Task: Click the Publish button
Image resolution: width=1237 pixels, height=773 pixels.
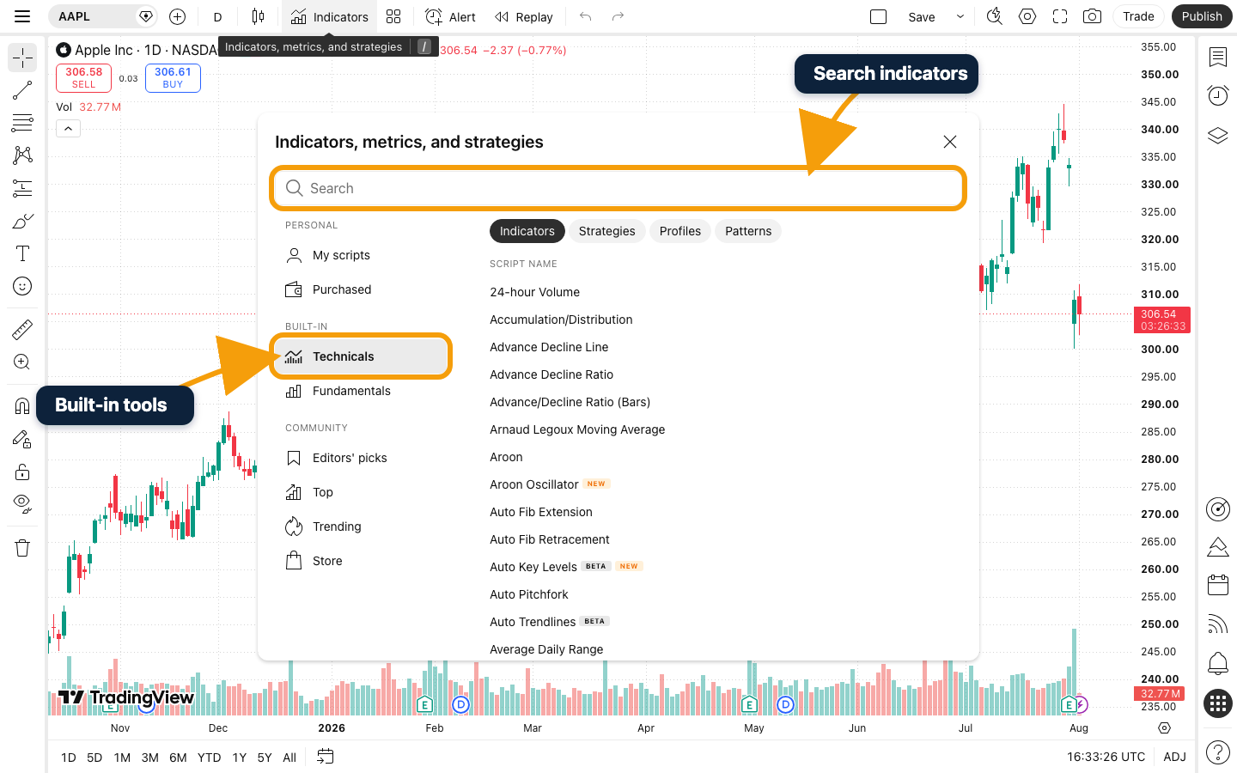Action: point(1201,16)
